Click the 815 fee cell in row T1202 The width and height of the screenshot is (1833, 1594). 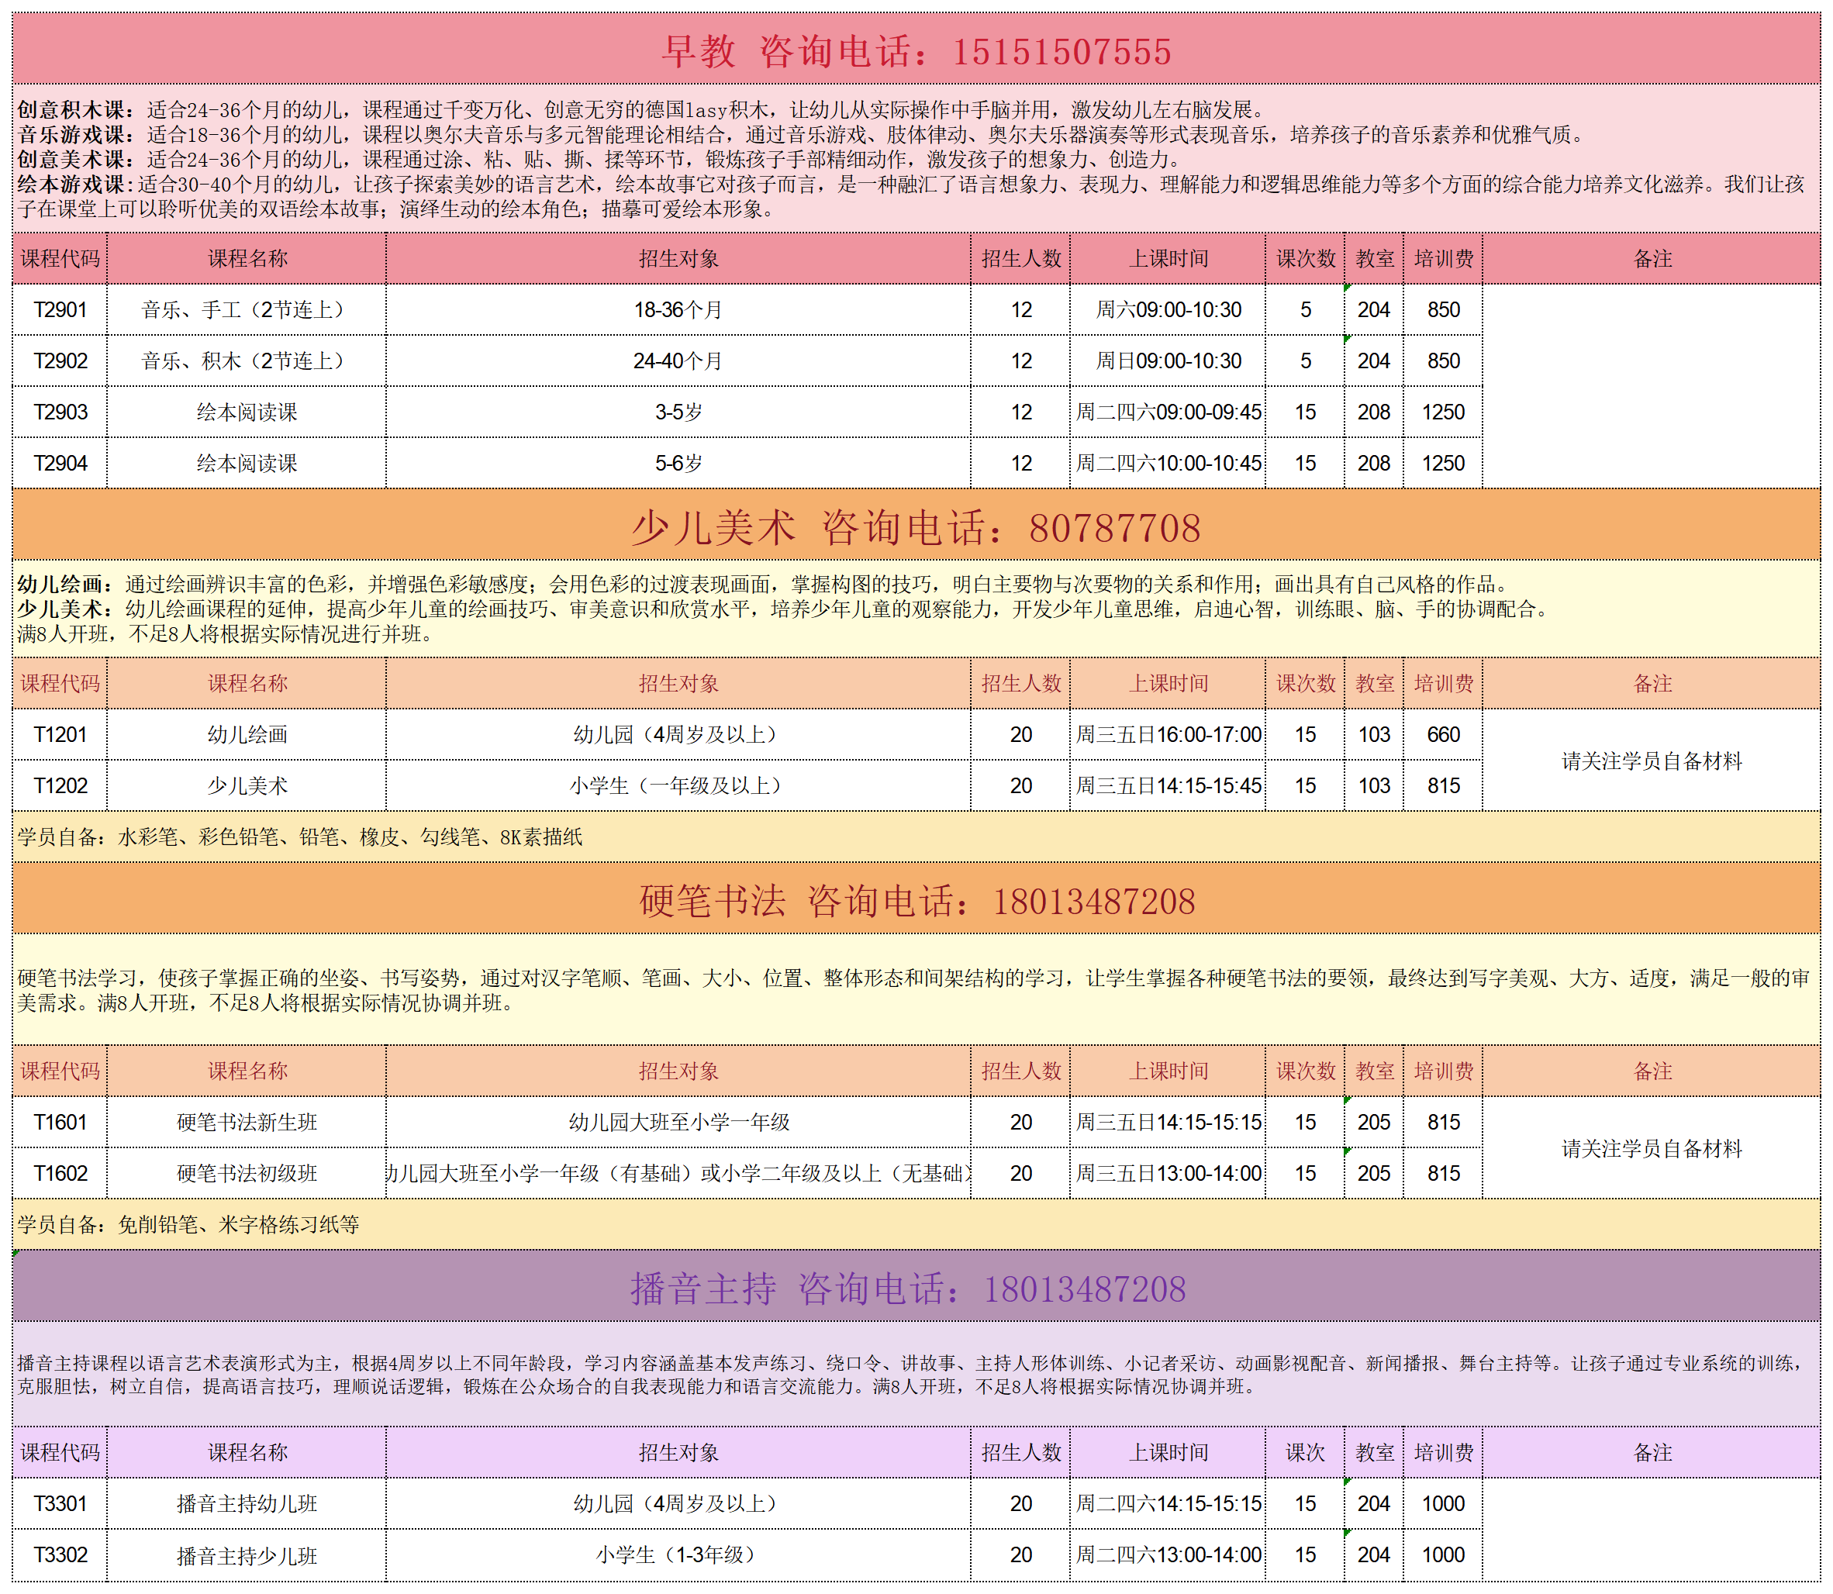pyautogui.click(x=1444, y=785)
